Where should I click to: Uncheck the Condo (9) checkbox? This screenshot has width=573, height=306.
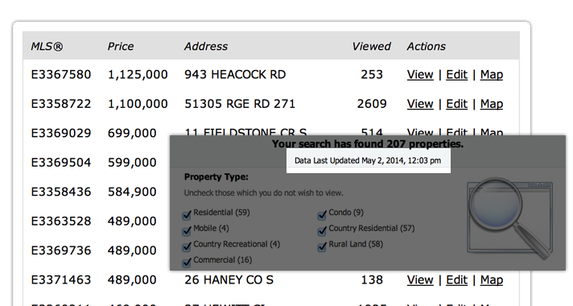point(322,215)
